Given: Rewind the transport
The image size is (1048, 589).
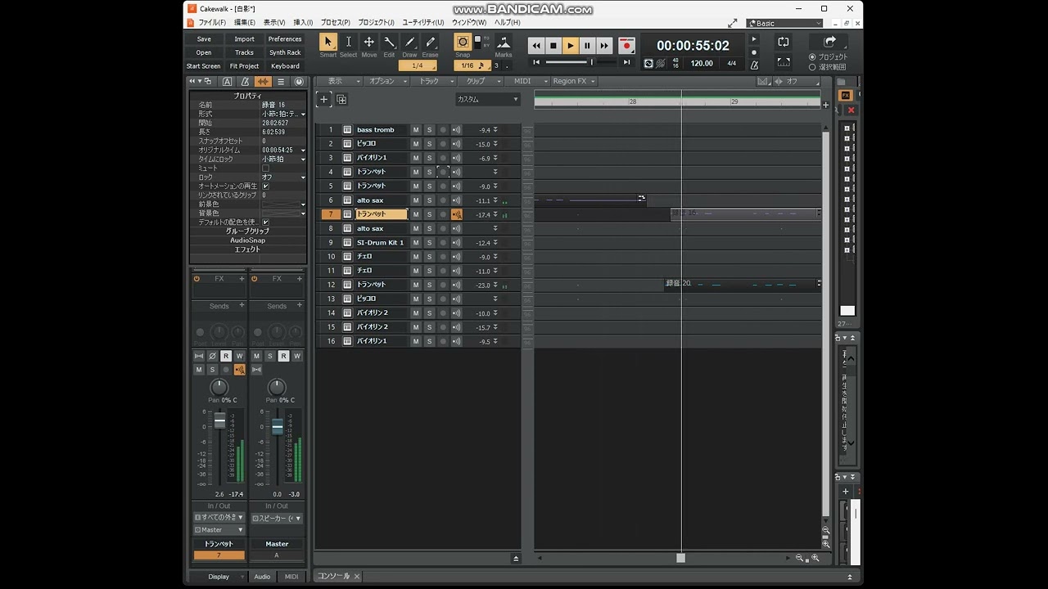Looking at the screenshot, I should [536, 46].
